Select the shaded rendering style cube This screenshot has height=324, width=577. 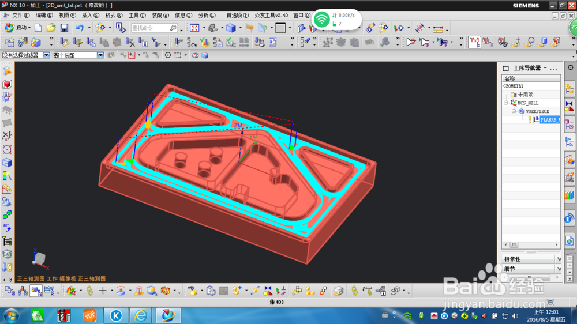tap(231, 28)
